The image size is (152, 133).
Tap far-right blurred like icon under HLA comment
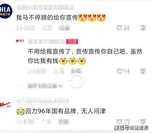coord(143,28)
